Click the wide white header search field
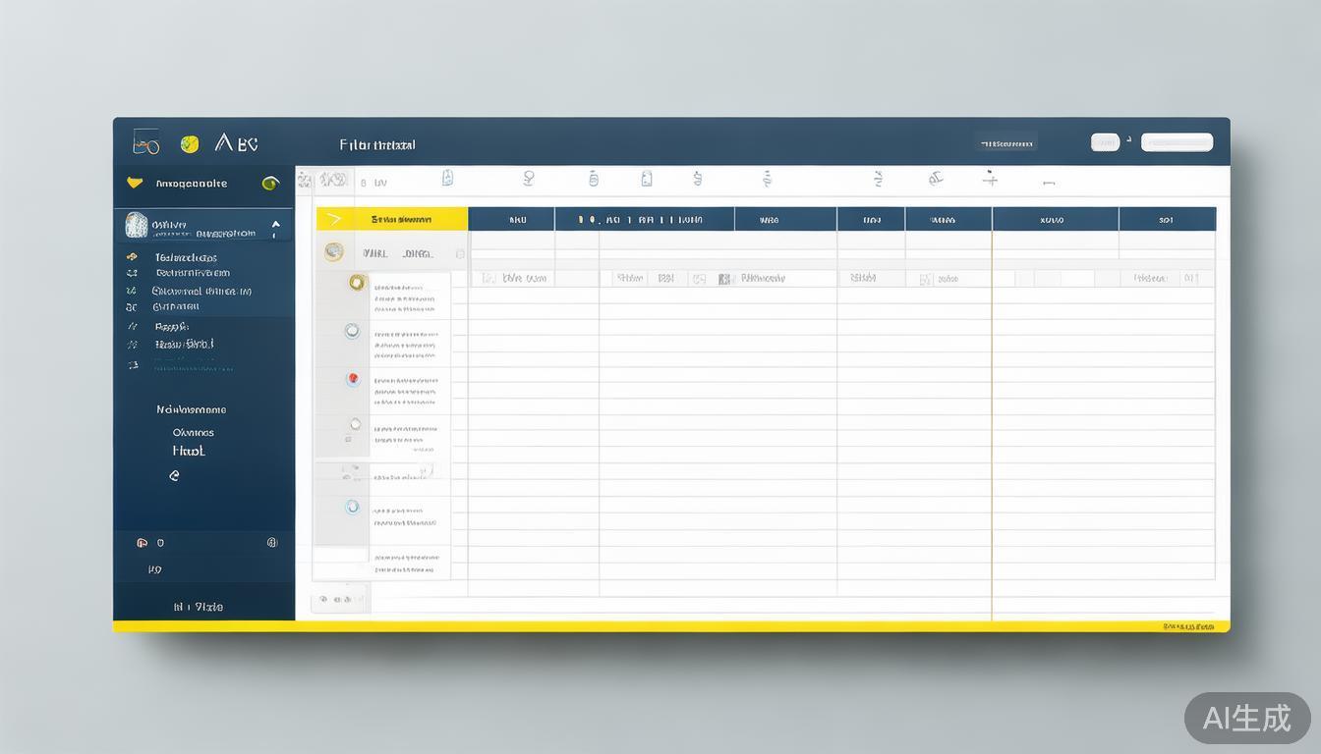The width and height of the screenshot is (1321, 754). click(1177, 142)
